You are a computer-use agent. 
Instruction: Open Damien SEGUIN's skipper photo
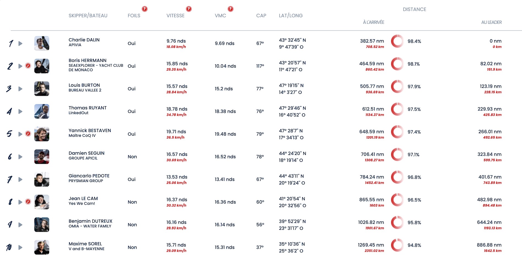[x=42, y=156]
